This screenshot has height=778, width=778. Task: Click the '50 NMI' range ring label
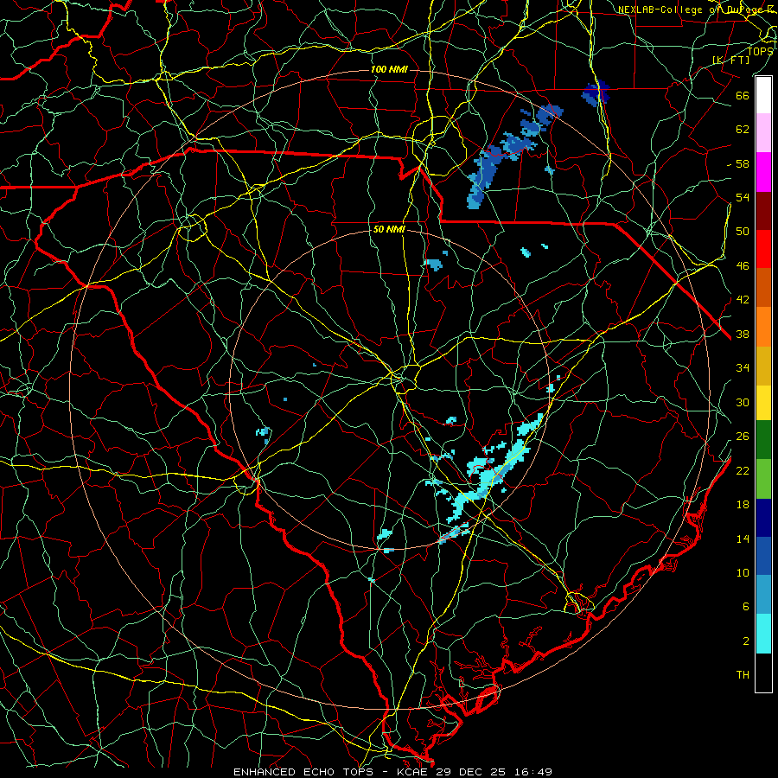390,229
